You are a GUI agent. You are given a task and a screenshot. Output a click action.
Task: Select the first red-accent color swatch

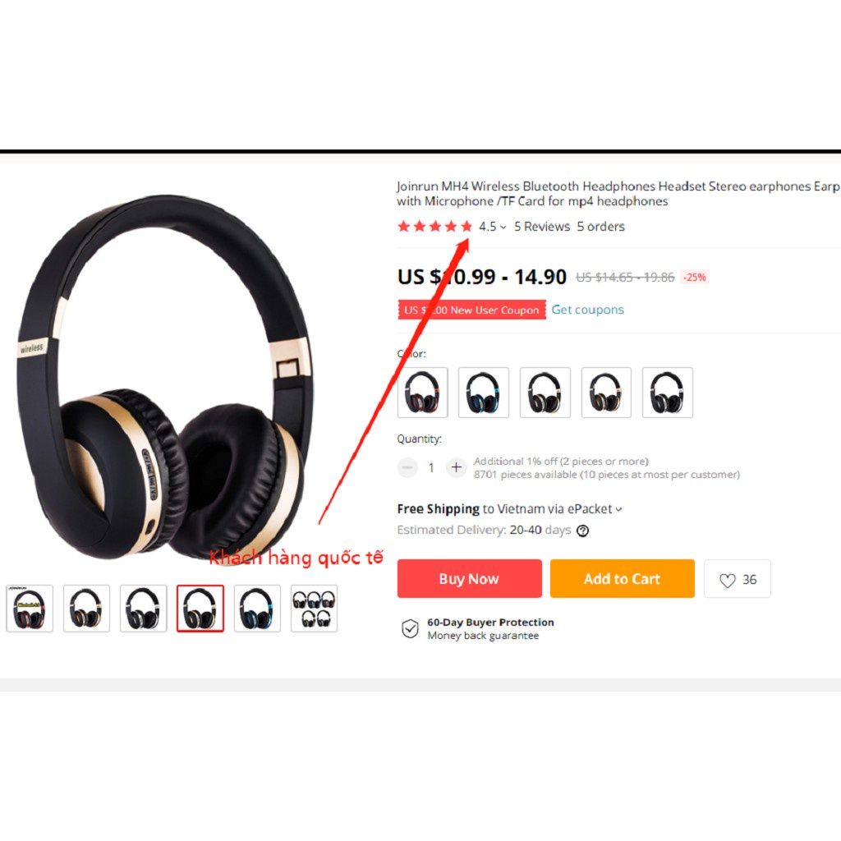click(x=423, y=393)
